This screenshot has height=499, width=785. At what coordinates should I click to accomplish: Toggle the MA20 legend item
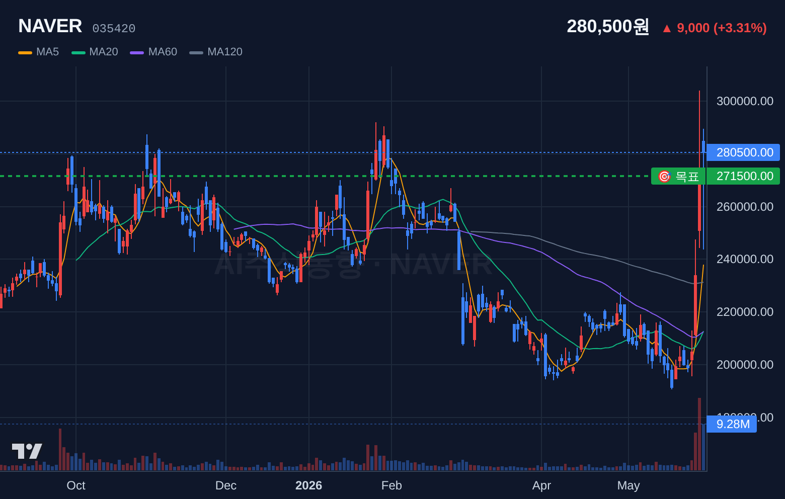pos(95,52)
